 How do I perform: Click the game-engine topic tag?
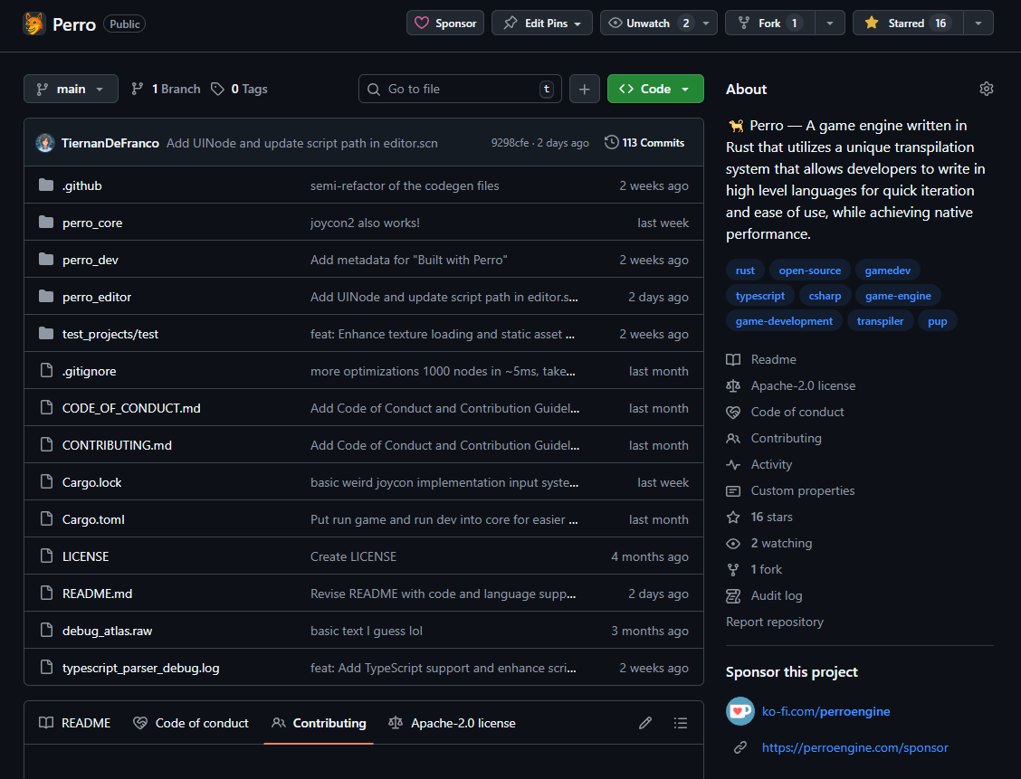click(898, 296)
